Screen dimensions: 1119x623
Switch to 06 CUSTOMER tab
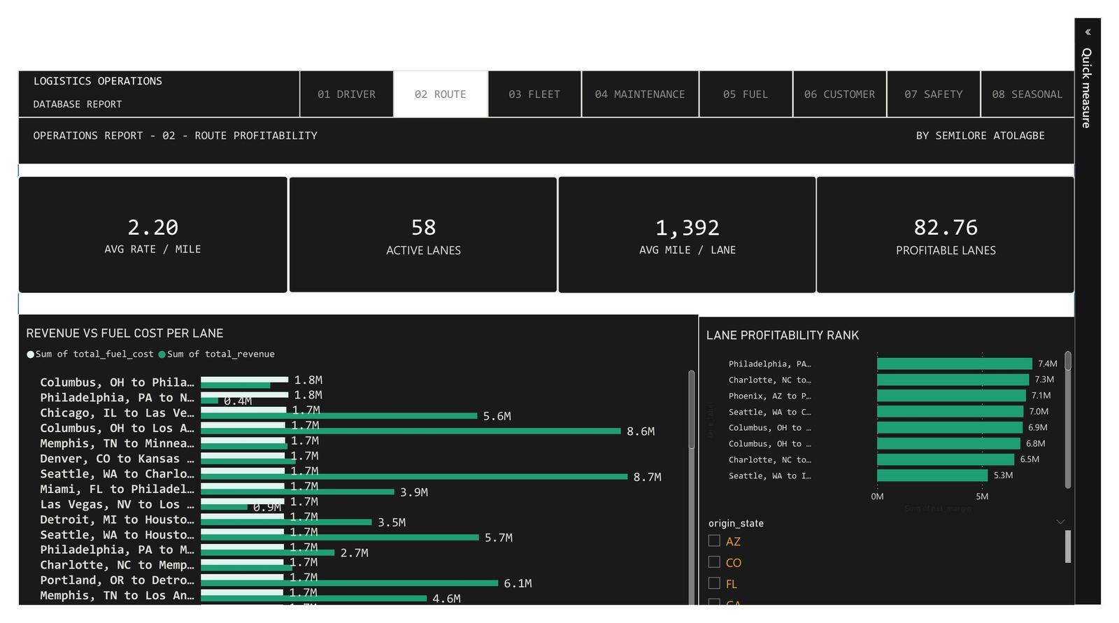(x=839, y=94)
